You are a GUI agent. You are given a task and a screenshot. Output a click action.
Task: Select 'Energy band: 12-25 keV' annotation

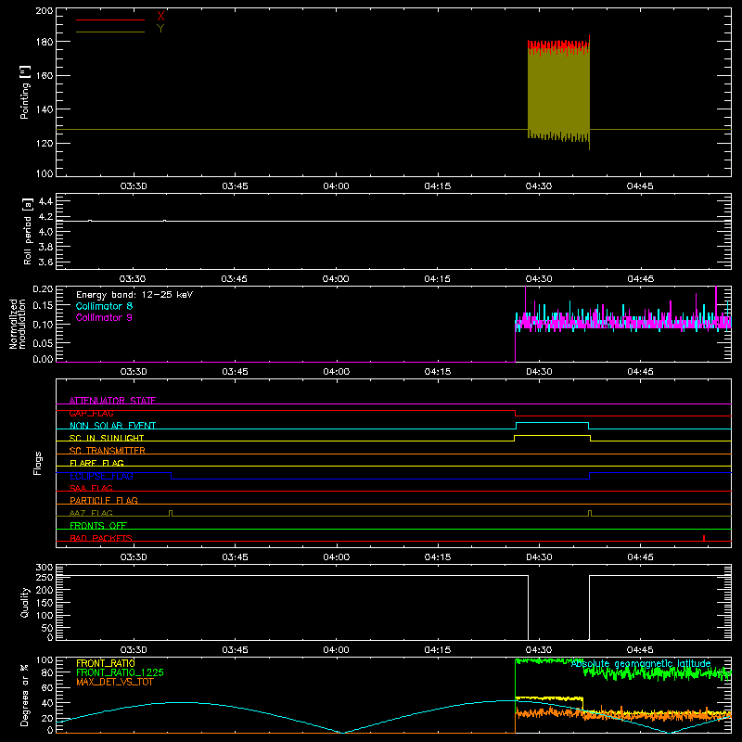(134, 295)
